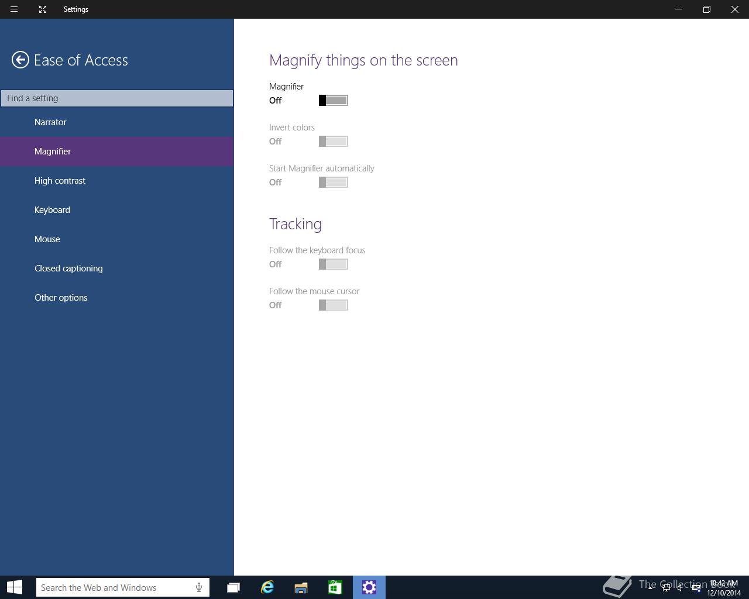Restore down the Settings window

click(x=707, y=9)
